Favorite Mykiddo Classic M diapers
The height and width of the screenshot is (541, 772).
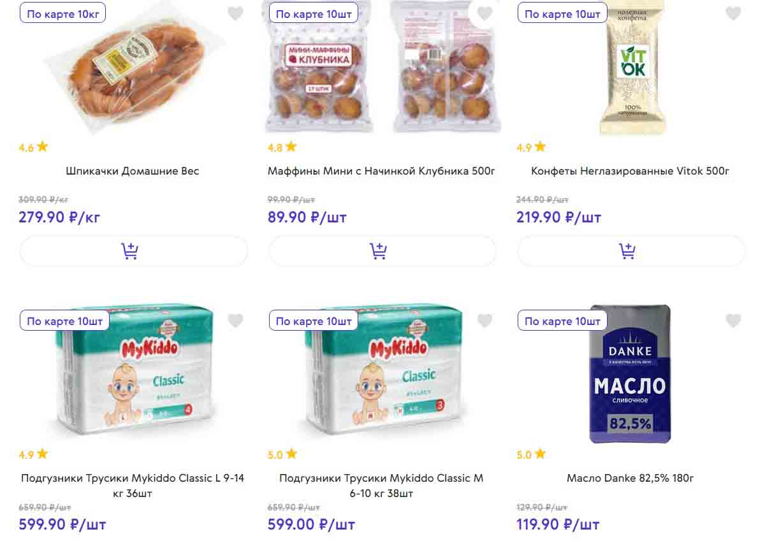tap(485, 321)
